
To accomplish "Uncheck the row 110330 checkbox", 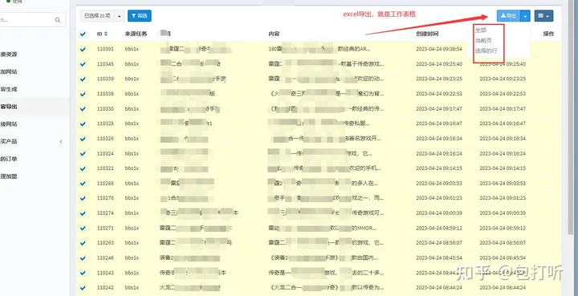I will pos(83,108).
